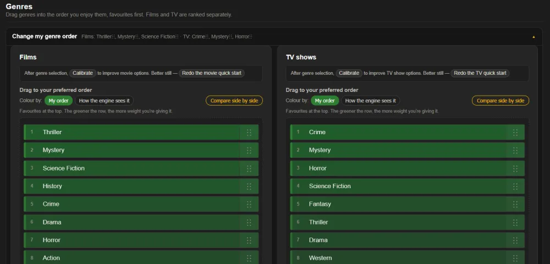This screenshot has width=550, height=264.
Task: Grab the drag handle on TV Crime row
Action: point(515,132)
